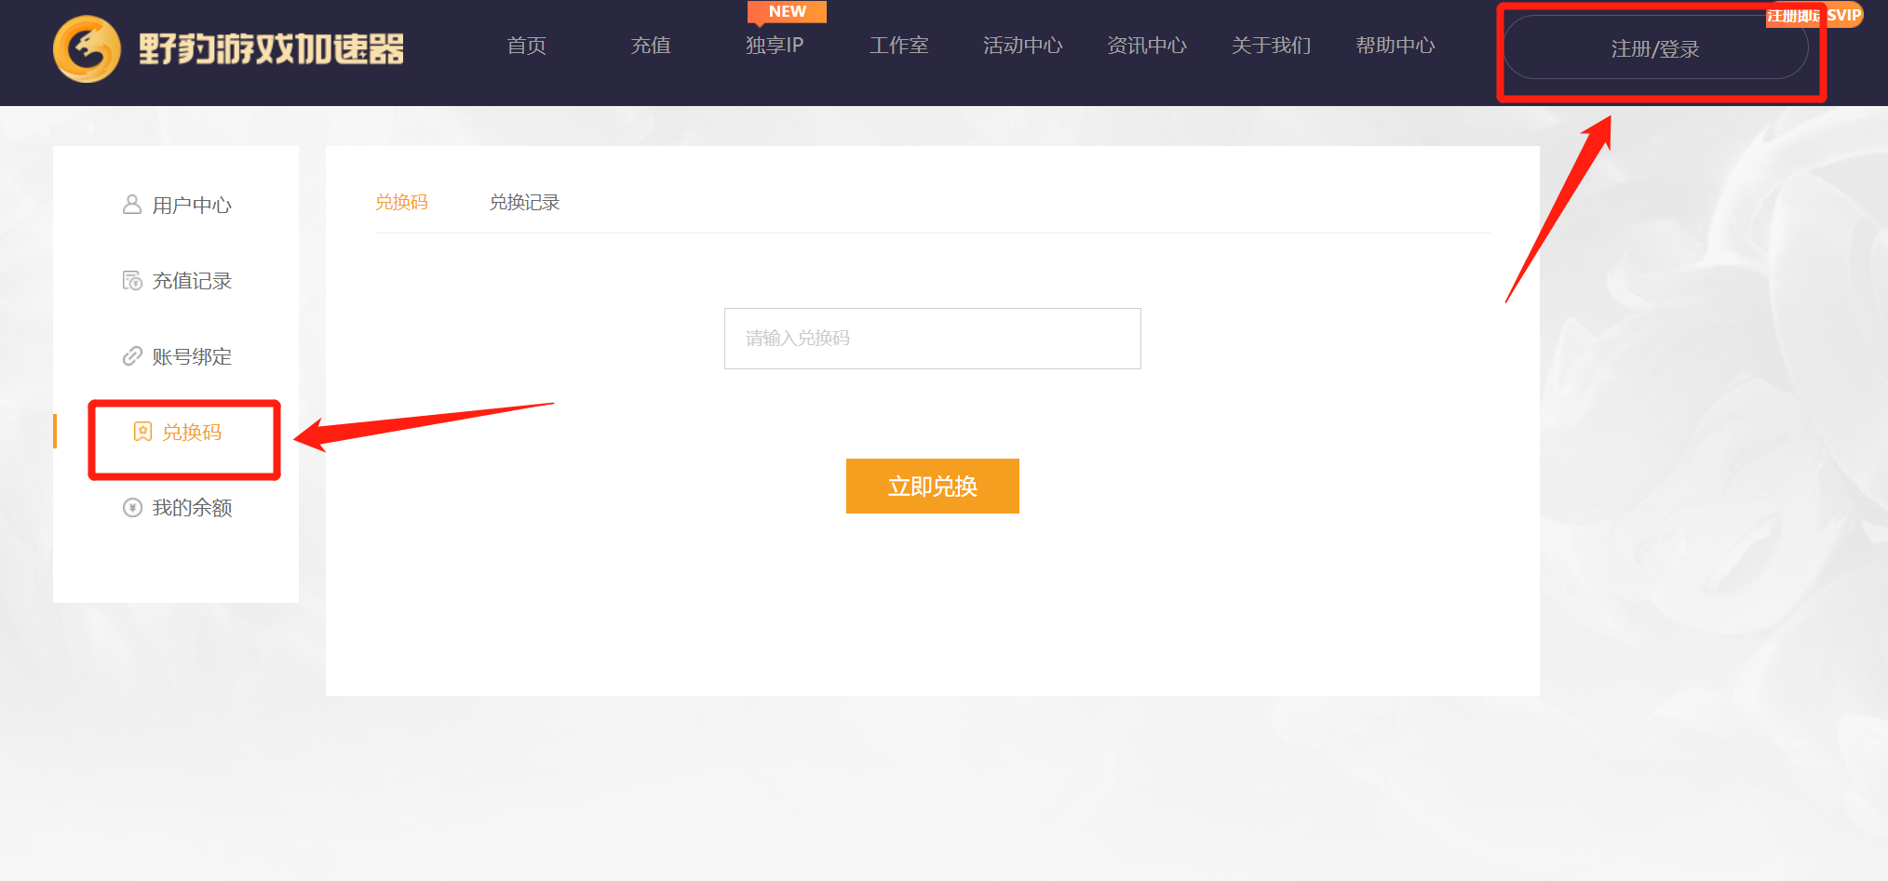The height and width of the screenshot is (881, 1888).
Task: Go to 资讯中心
Action: click(1147, 46)
